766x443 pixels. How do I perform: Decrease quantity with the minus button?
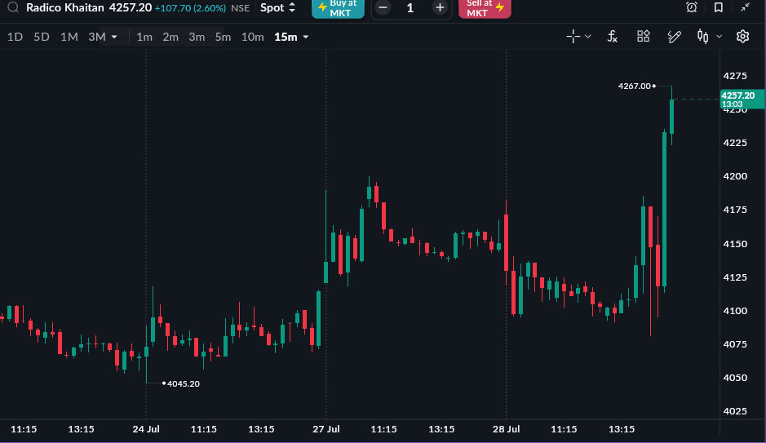tap(383, 8)
